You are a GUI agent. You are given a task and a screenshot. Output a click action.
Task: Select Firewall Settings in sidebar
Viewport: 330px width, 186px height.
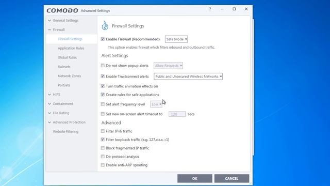pyautogui.click(x=70, y=39)
